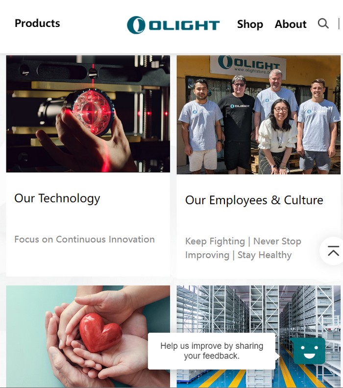Open the Products menu

(37, 23)
